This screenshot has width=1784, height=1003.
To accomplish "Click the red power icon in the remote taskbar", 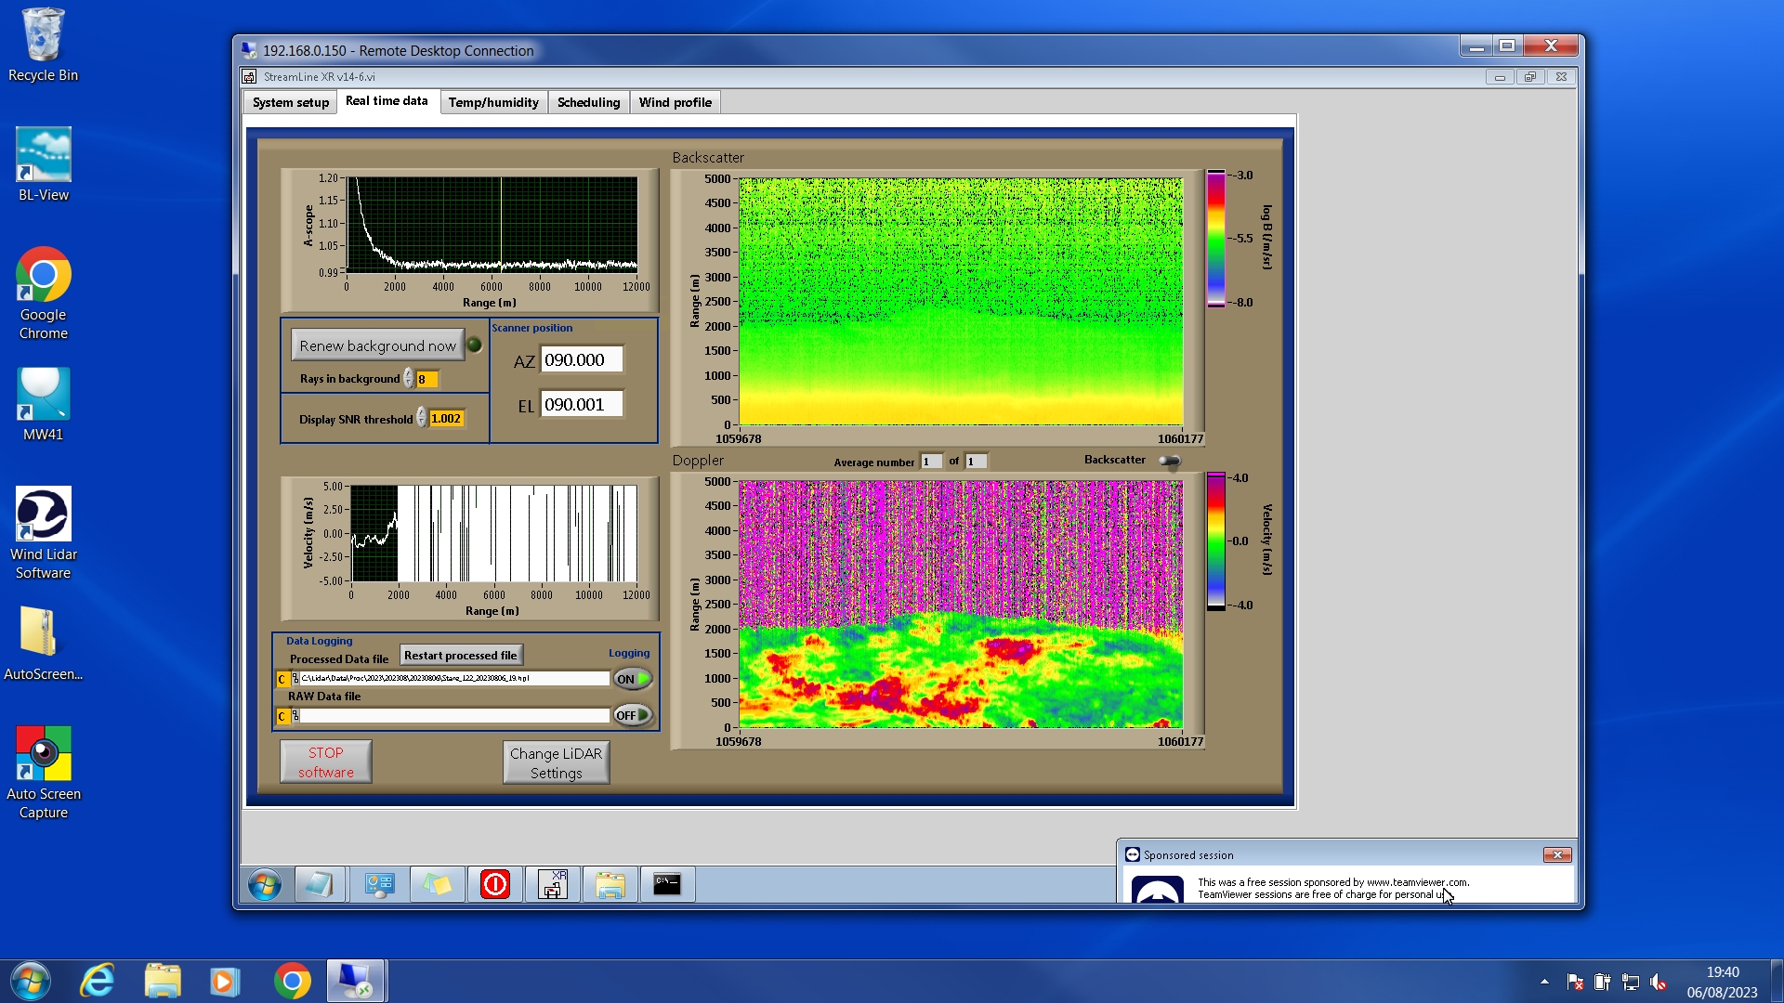I will pyautogui.click(x=494, y=884).
